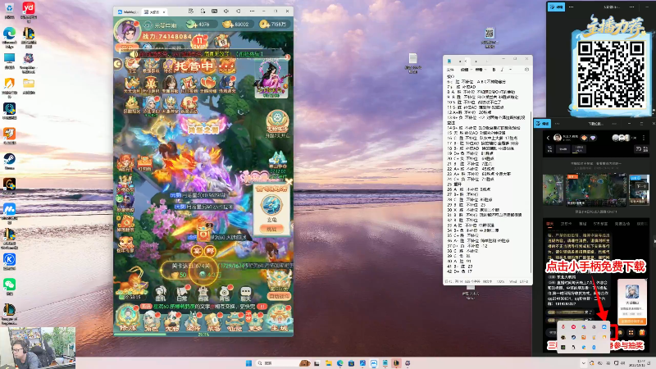Open Steam desktop shortcut
Image resolution: width=656 pixels, height=369 pixels.
coord(9,161)
